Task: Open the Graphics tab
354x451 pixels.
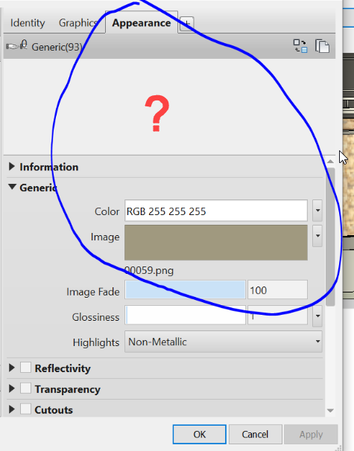Action: click(x=78, y=23)
